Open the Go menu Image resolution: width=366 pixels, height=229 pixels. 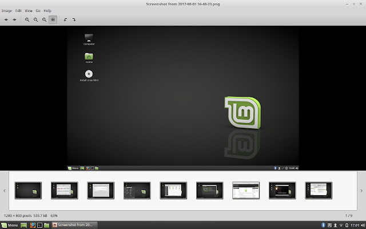tap(38, 11)
